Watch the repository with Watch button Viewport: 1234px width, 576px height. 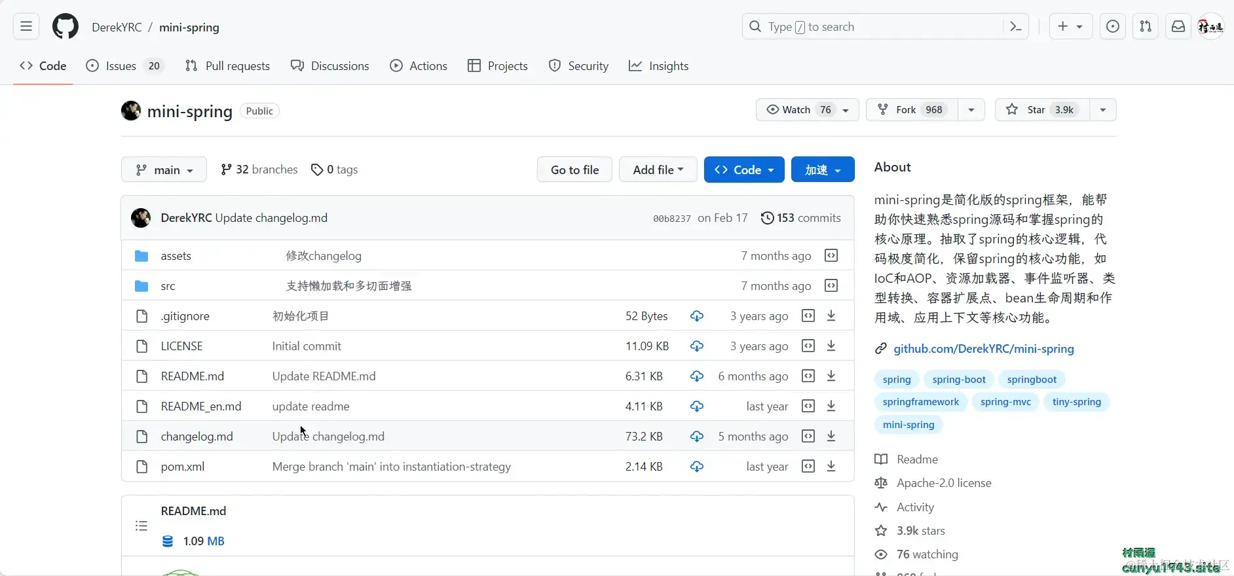(807, 110)
